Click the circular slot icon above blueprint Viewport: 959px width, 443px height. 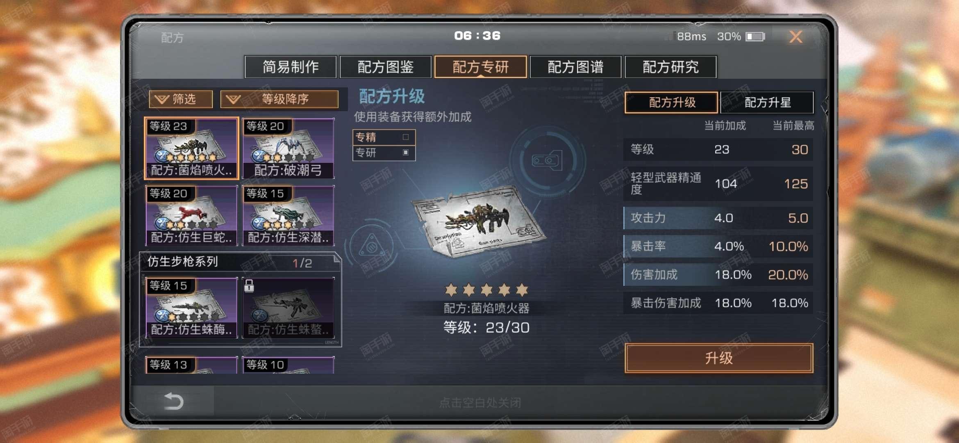[x=546, y=160]
